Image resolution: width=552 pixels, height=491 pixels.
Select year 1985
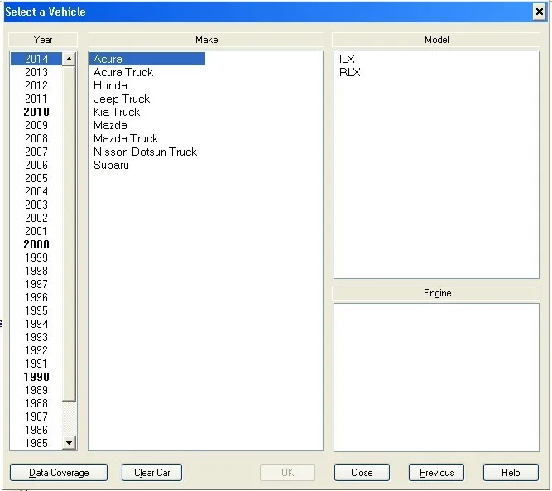[x=36, y=443]
